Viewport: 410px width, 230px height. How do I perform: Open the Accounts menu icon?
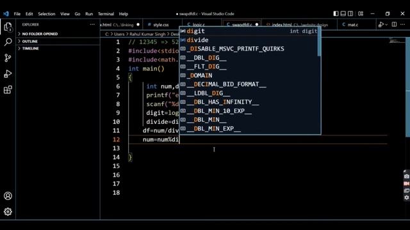pos(8,196)
